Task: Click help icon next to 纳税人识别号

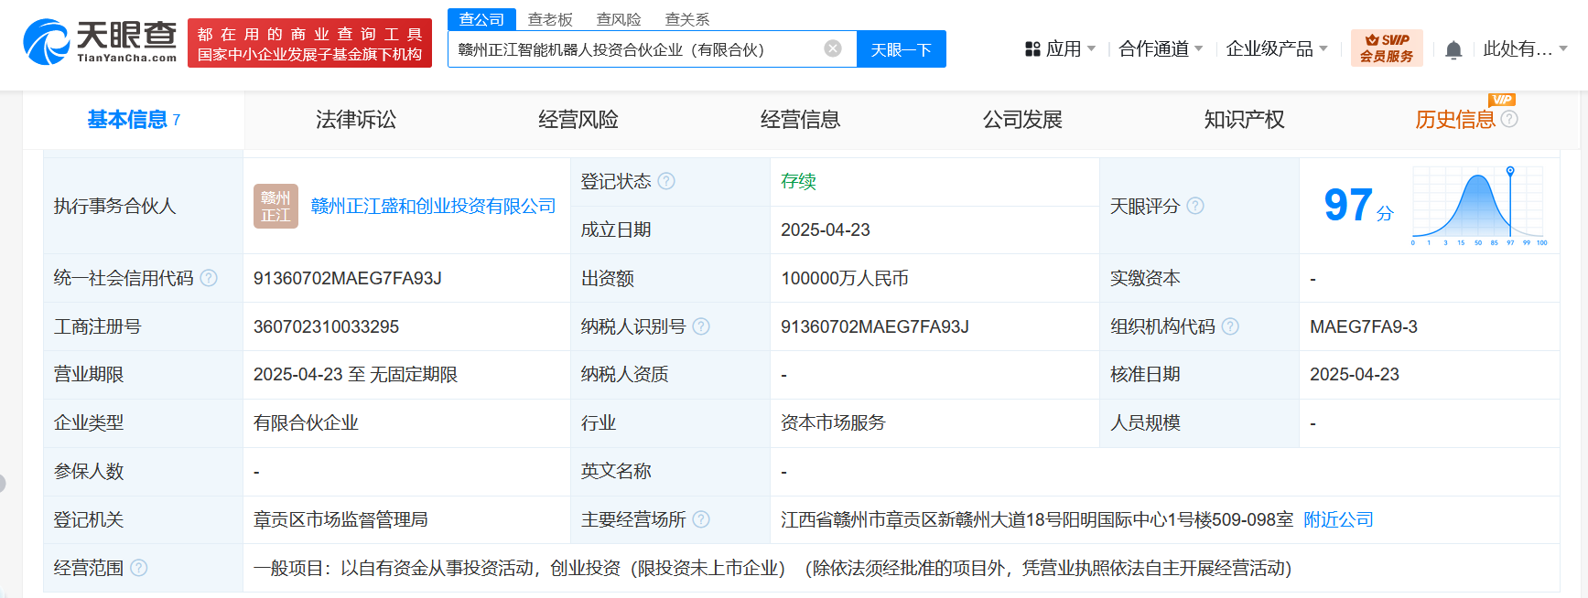Action: [701, 326]
